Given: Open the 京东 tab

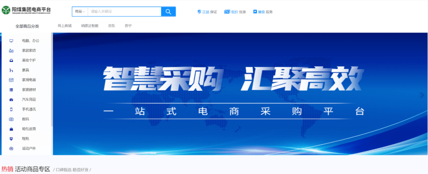Looking at the screenshot, I should coord(112,26).
